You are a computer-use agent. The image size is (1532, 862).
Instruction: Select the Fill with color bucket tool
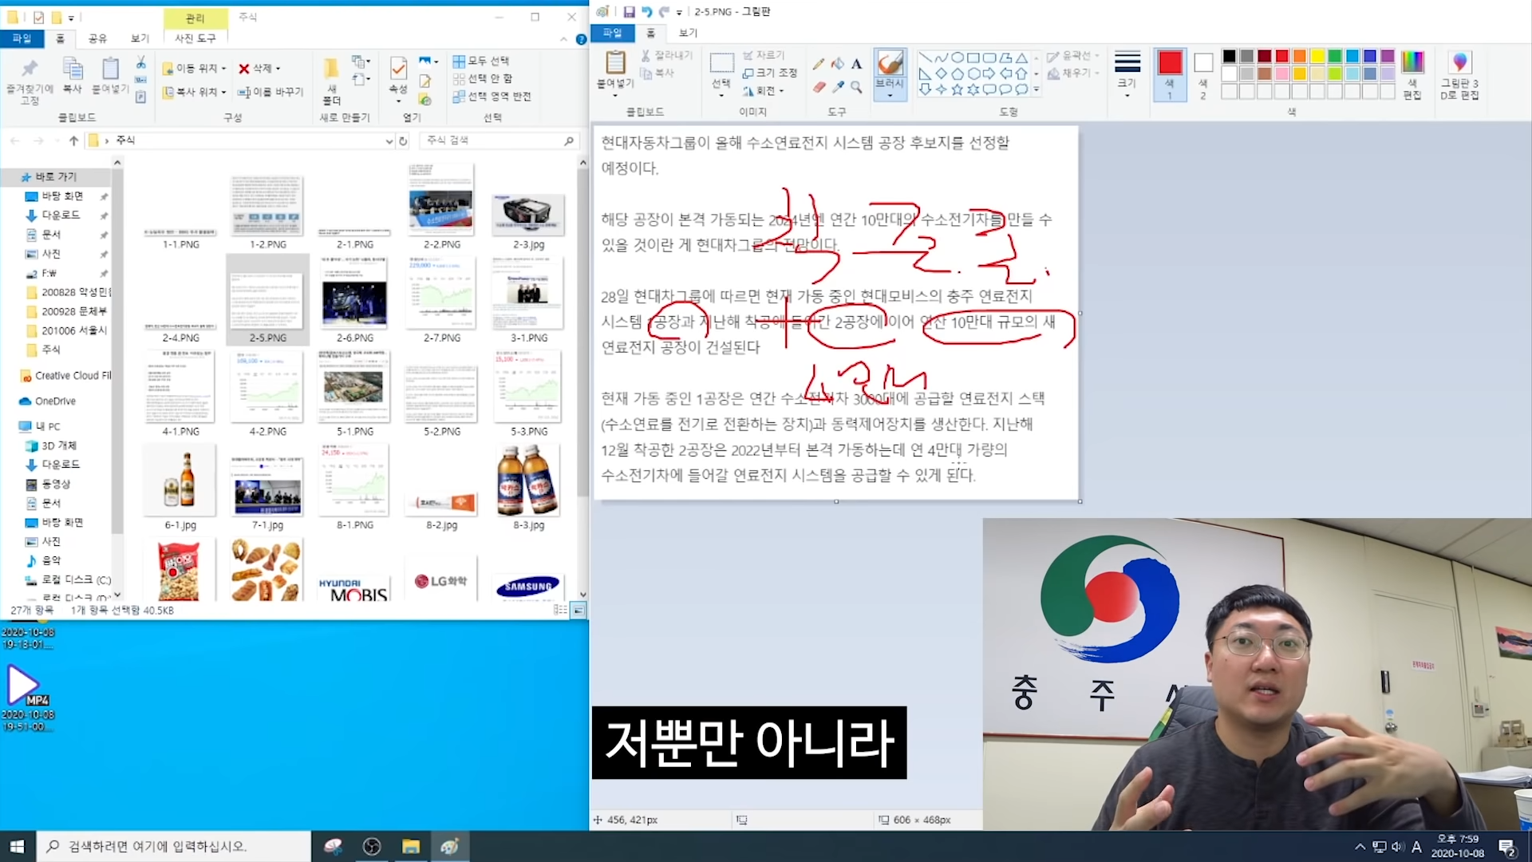tap(837, 64)
